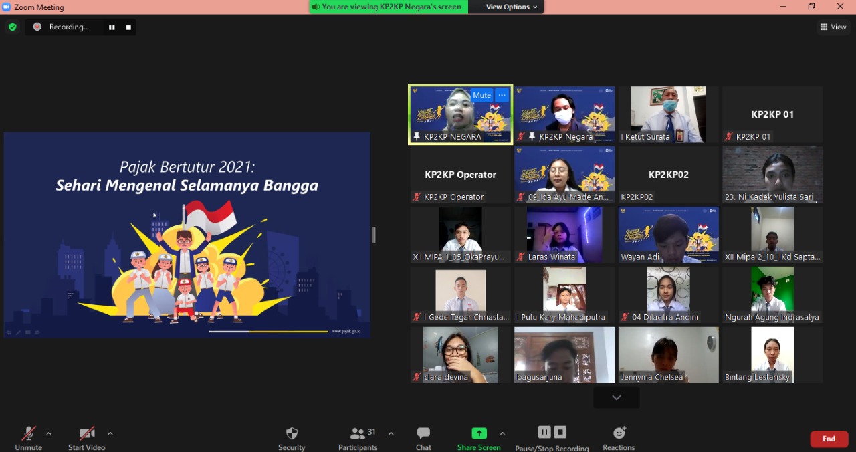Open more options on KP2KP NEGARA tile
The height and width of the screenshot is (452, 856).
tap(502, 96)
